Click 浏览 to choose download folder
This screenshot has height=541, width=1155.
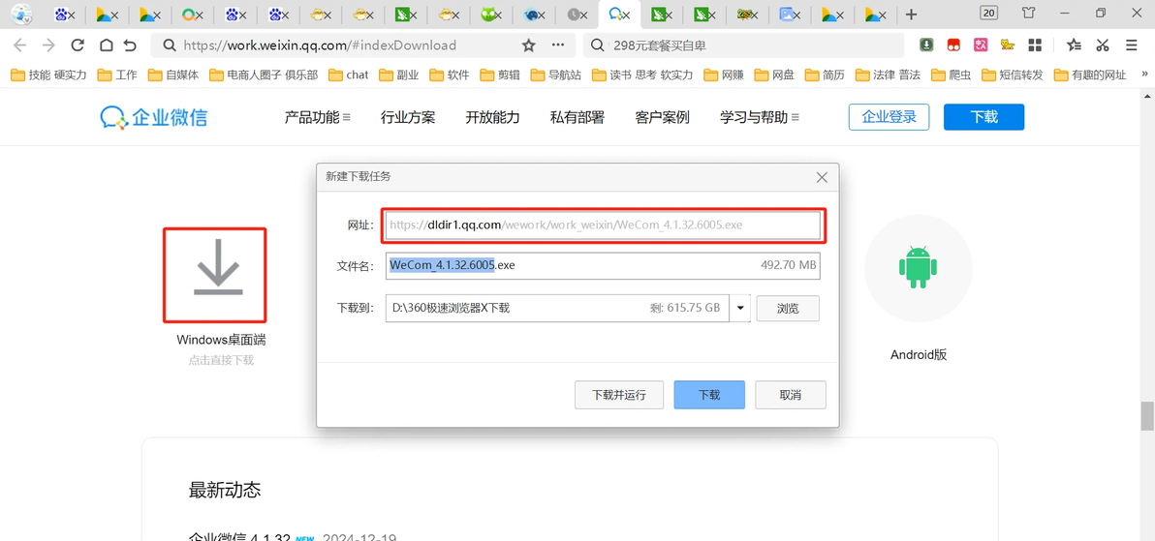coord(788,309)
